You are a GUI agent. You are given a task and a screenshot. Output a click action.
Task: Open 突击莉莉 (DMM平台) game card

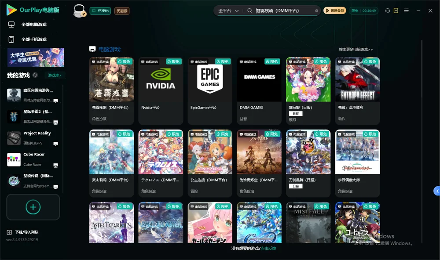tap(111, 163)
